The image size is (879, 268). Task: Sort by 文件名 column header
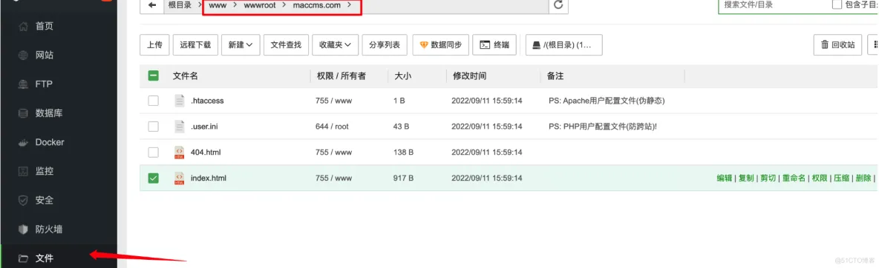pos(185,76)
